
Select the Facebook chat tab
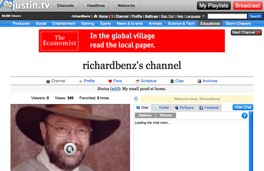209,108
